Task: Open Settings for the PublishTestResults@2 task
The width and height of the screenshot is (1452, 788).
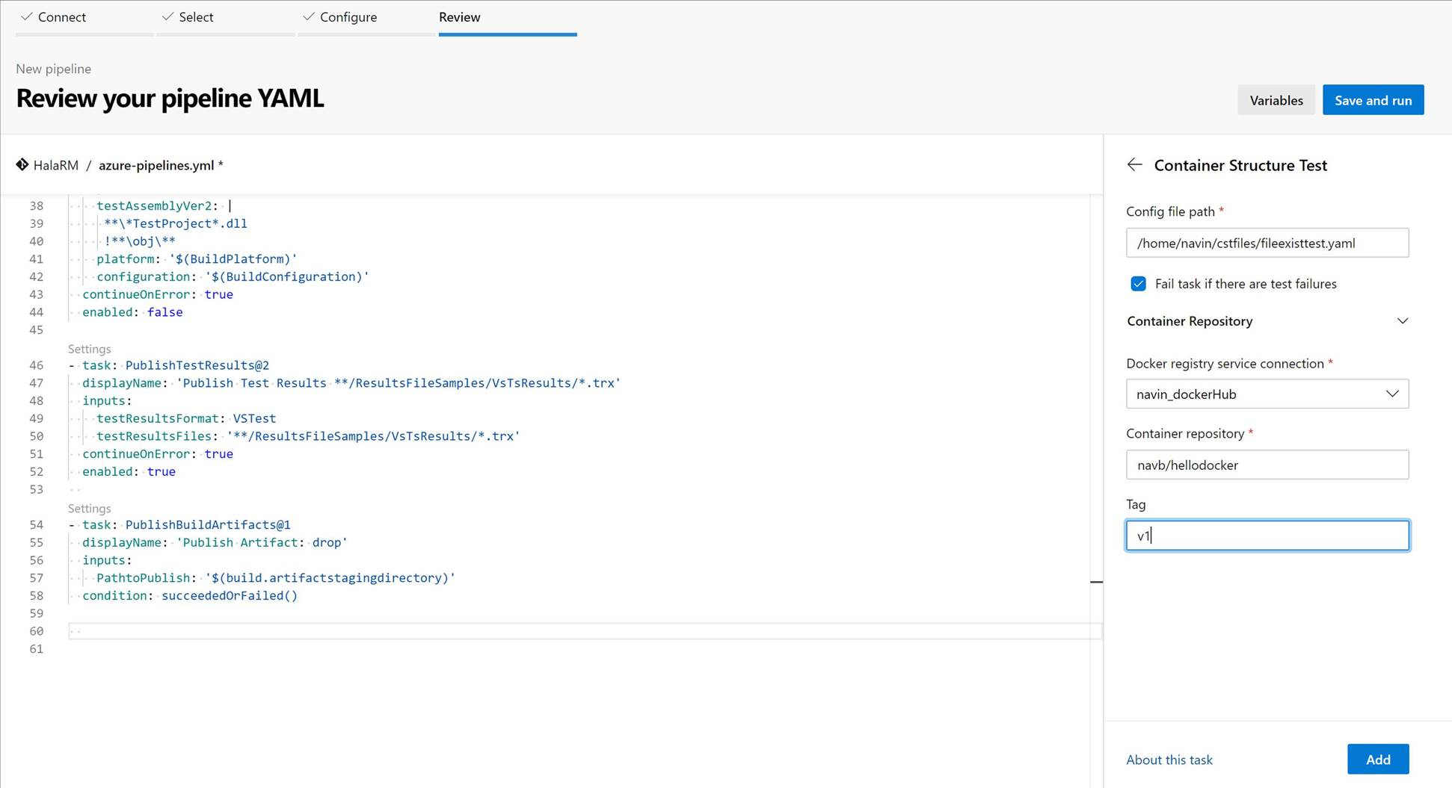Action: (x=89, y=349)
